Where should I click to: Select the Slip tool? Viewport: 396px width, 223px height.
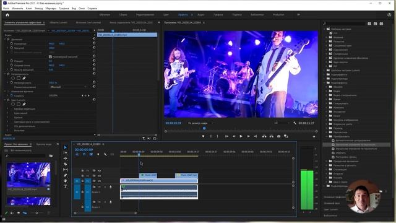tap(66, 170)
